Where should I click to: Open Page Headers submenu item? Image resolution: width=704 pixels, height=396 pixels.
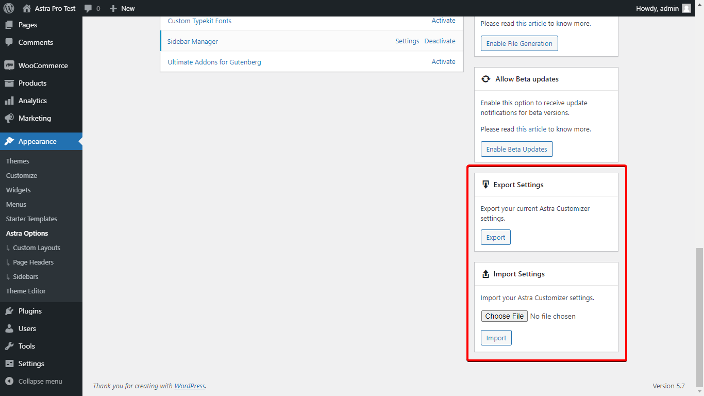pyautogui.click(x=33, y=262)
